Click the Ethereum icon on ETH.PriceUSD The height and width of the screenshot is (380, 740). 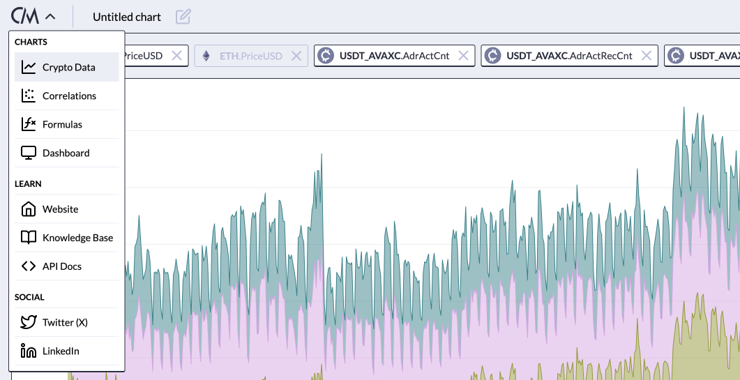tap(206, 56)
